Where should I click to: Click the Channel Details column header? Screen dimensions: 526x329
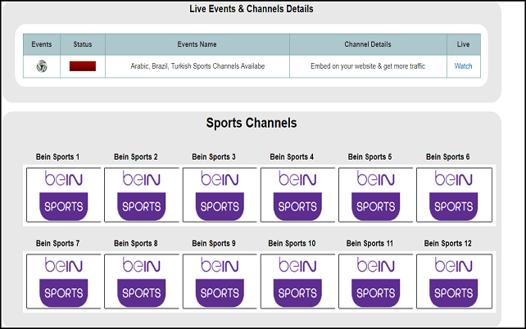[368, 44]
